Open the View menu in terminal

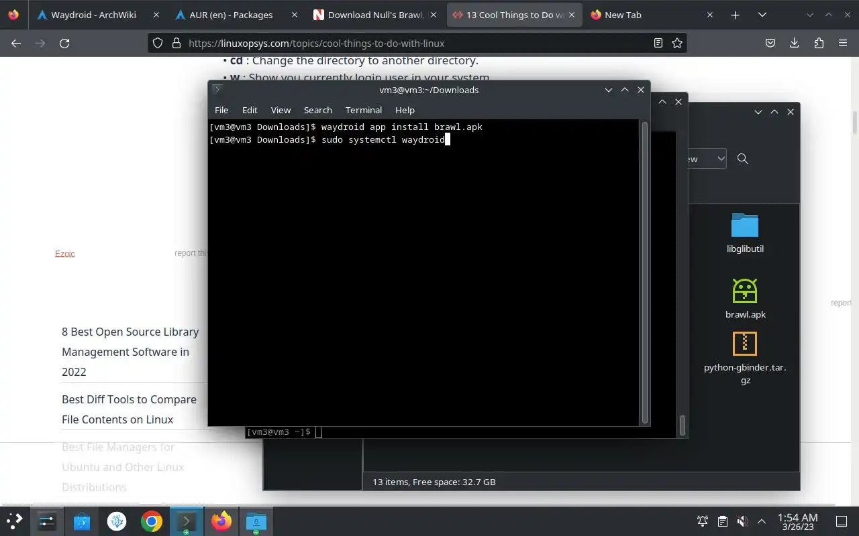click(281, 110)
